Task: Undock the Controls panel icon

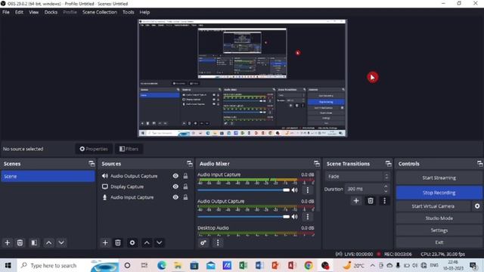Action: click(x=479, y=163)
